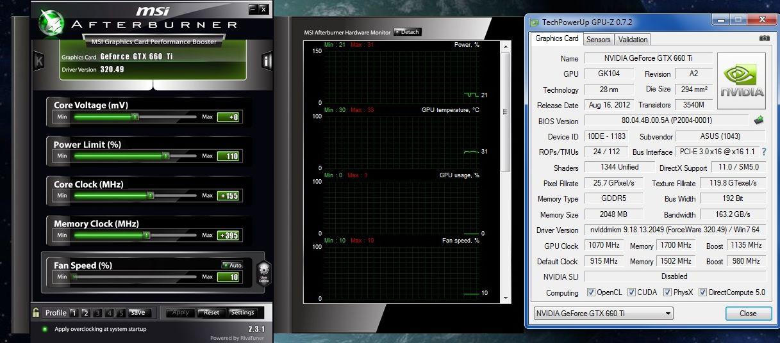The height and width of the screenshot is (343, 780).
Task: Open the GPU selection dropdown in GPU-Z
Action: tap(603, 314)
